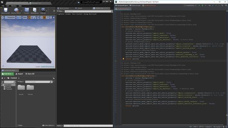Click the Import button
The height and width of the screenshot is (128, 228).
tap(19, 74)
